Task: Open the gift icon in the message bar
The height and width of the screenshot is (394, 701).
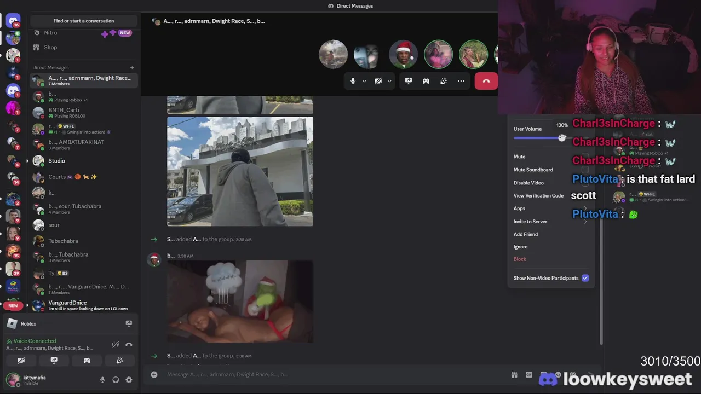Action: tap(514, 375)
